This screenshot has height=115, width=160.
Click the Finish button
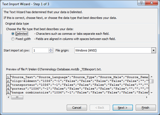point(146,108)
